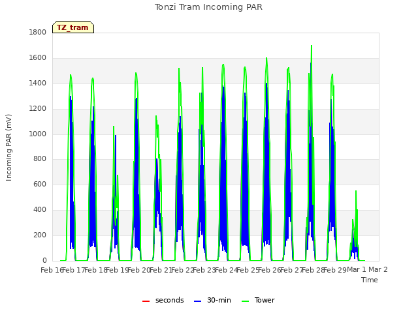Click the 200 y-axis tick label
This screenshot has width=418, height=313.
[40, 235]
